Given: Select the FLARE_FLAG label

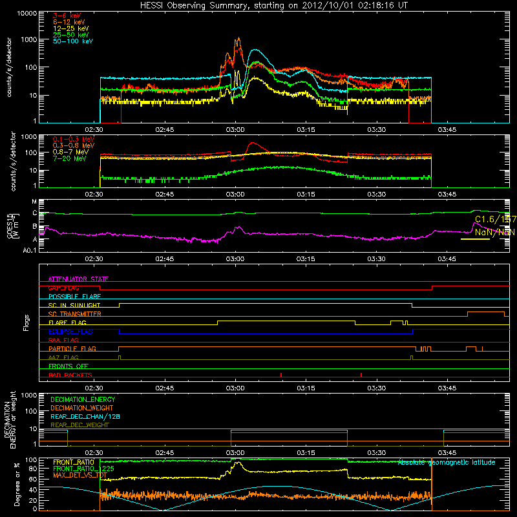Looking at the screenshot, I should pyautogui.click(x=67, y=322).
